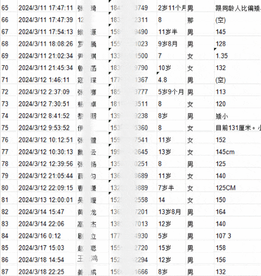Select name cell 12 in row 66
The height and width of the screenshot is (276, 261).
tap(92, 20)
